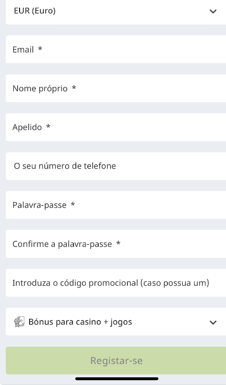Expand the Bónus para casino + jogos selector
The image size is (226, 385).
pos(116,321)
